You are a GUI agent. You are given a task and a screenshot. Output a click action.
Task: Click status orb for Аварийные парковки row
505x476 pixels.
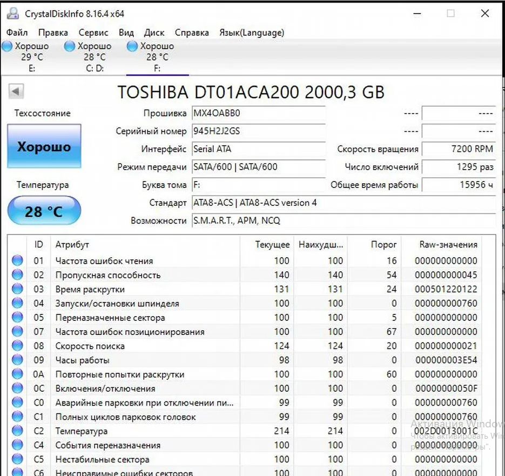point(17,402)
